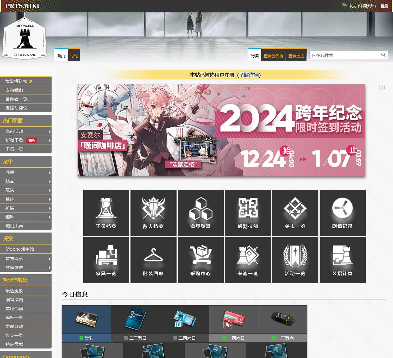Open the 干员档案 operator archive tile

[x=106, y=213]
